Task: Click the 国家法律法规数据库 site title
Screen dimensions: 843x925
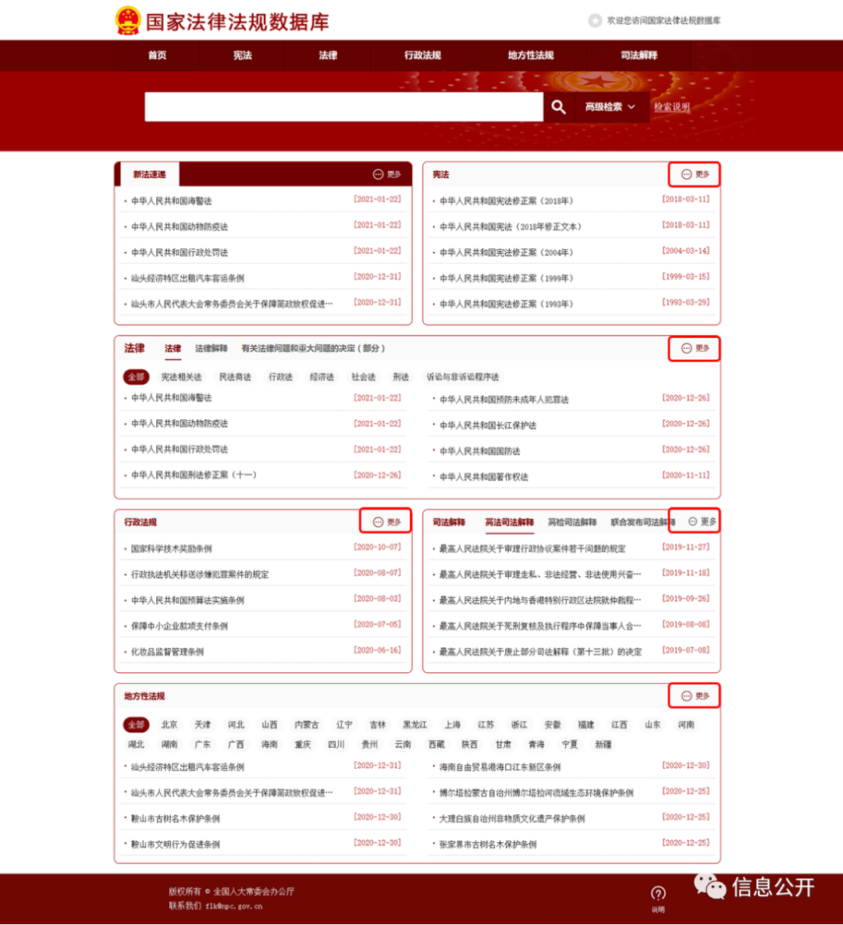Action: [x=237, y=22]
